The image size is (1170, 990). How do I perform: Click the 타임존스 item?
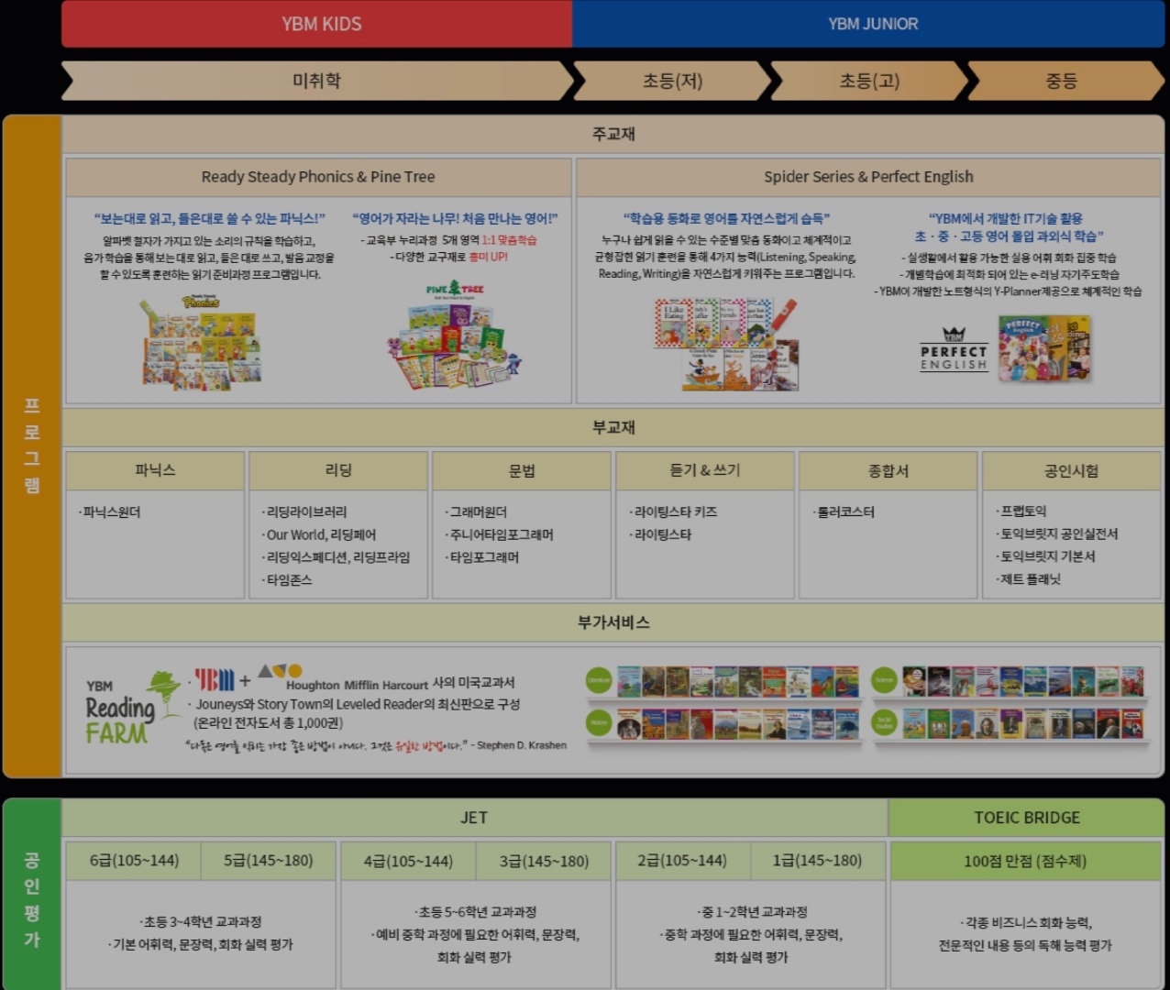[x=287, y=580]
